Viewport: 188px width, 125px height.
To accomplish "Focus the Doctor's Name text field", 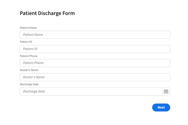I will 95,77.
